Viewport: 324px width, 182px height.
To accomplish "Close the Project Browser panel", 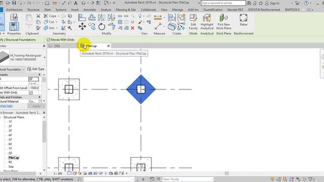I will (x=44, y=113).
